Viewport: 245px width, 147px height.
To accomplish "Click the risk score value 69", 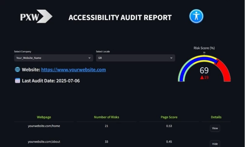I will coord(204,70).
